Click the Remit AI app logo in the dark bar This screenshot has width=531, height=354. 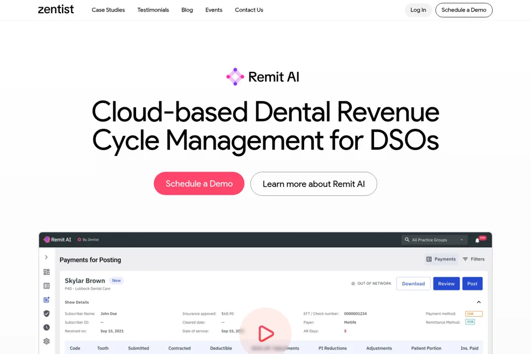(x=57, y=240)
